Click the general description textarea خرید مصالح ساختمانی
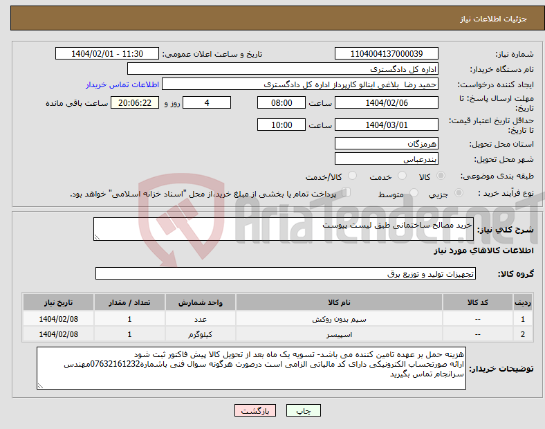 284,229
